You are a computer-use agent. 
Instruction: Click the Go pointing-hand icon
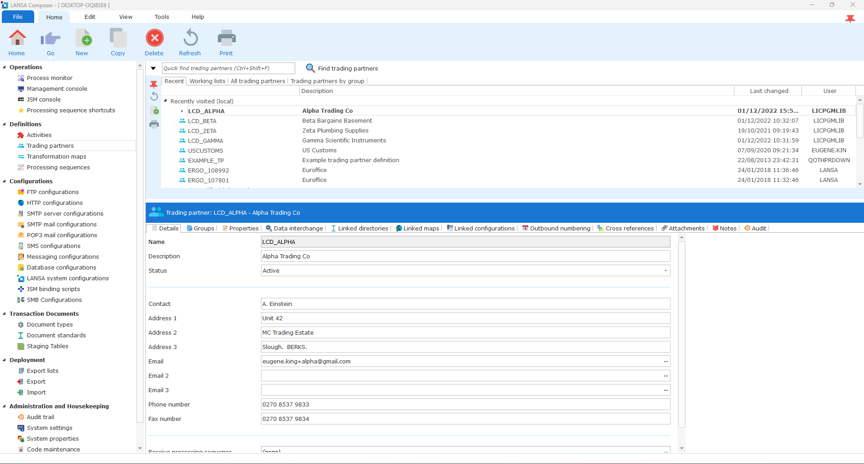(x=50, y=39)
